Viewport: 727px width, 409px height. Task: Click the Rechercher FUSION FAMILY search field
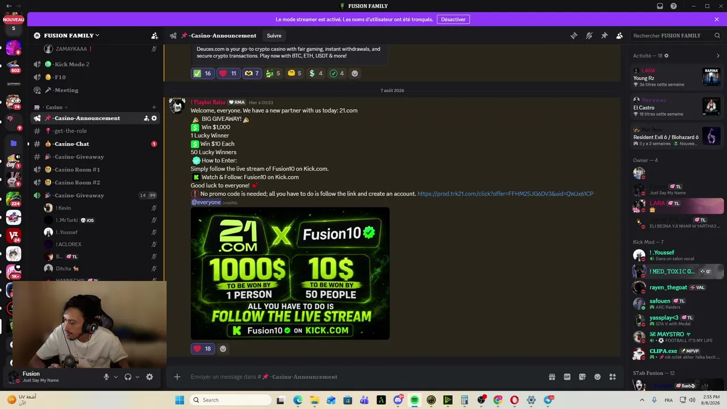pyautogui.click(x=676, y=35)
